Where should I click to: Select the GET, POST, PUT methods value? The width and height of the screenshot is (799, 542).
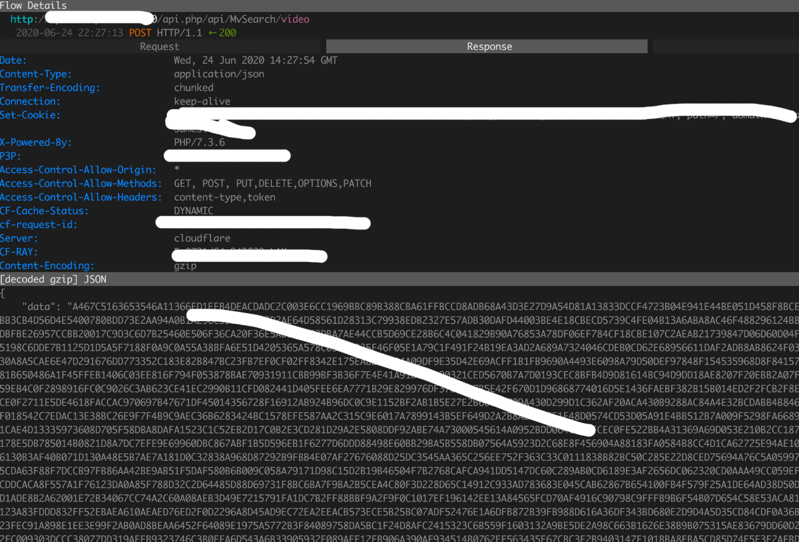pyautogui.click(x=272, y=183)
